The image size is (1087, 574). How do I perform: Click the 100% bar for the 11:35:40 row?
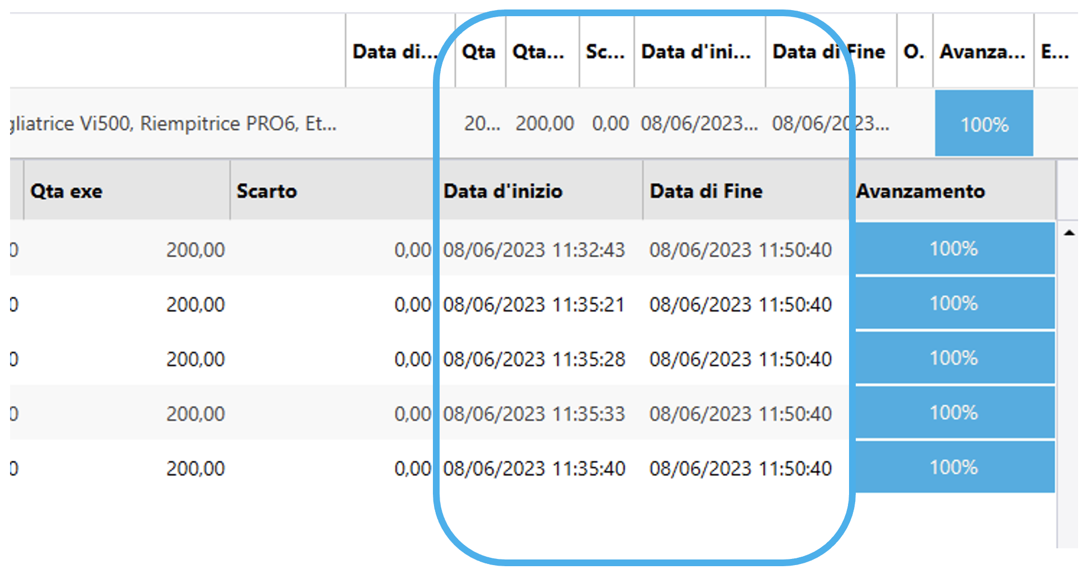click(953, 467)
